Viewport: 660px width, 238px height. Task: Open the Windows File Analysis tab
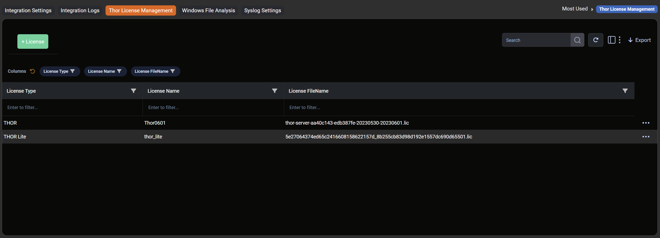click(x=208, y=10)
